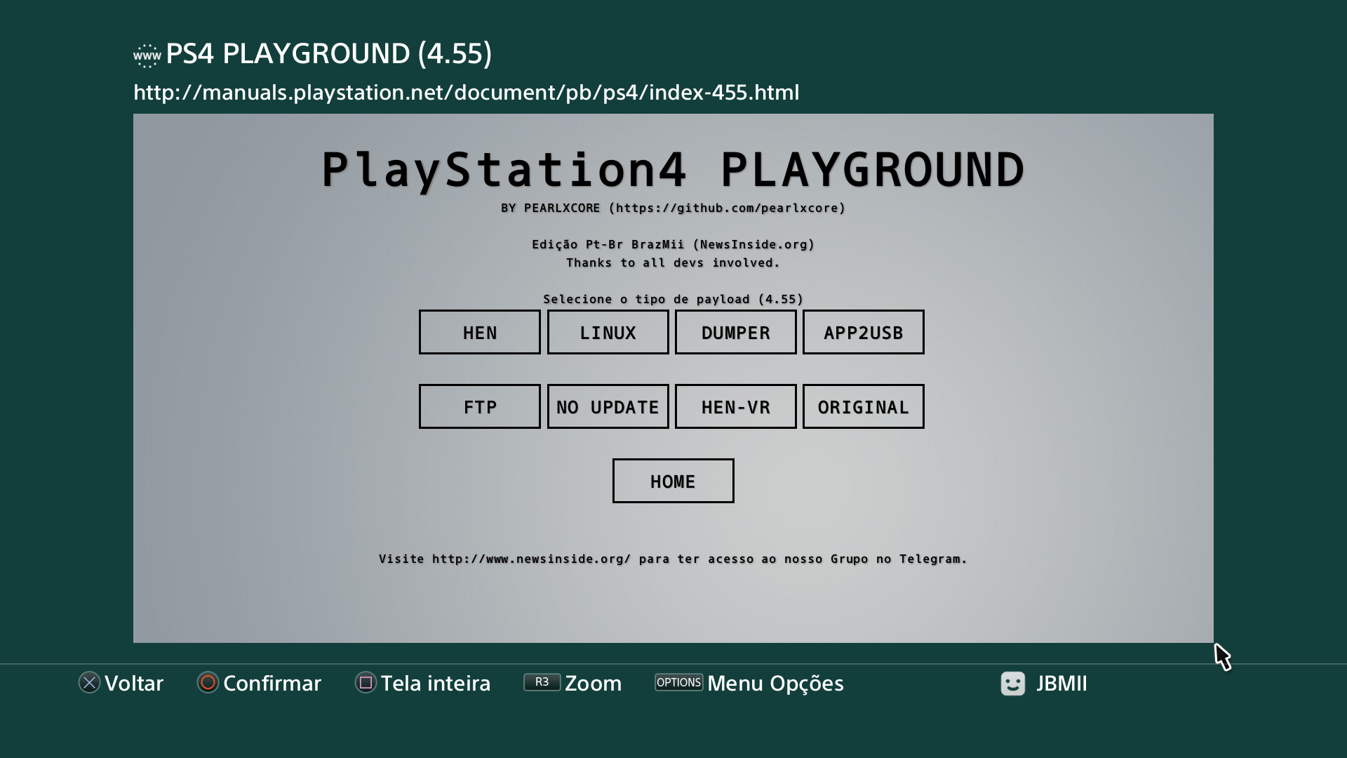
Task: Click the page URL address text
Action: point(467,93)
